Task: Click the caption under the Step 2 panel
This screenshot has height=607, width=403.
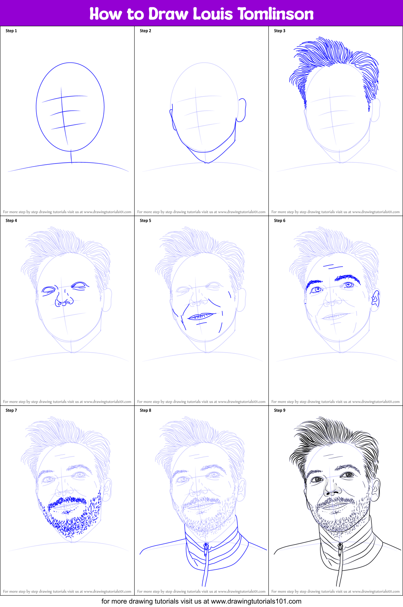Action: [201, 212]
